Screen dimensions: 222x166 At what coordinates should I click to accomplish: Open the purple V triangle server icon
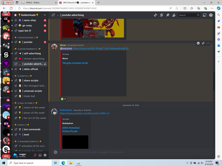coord(6,63)
